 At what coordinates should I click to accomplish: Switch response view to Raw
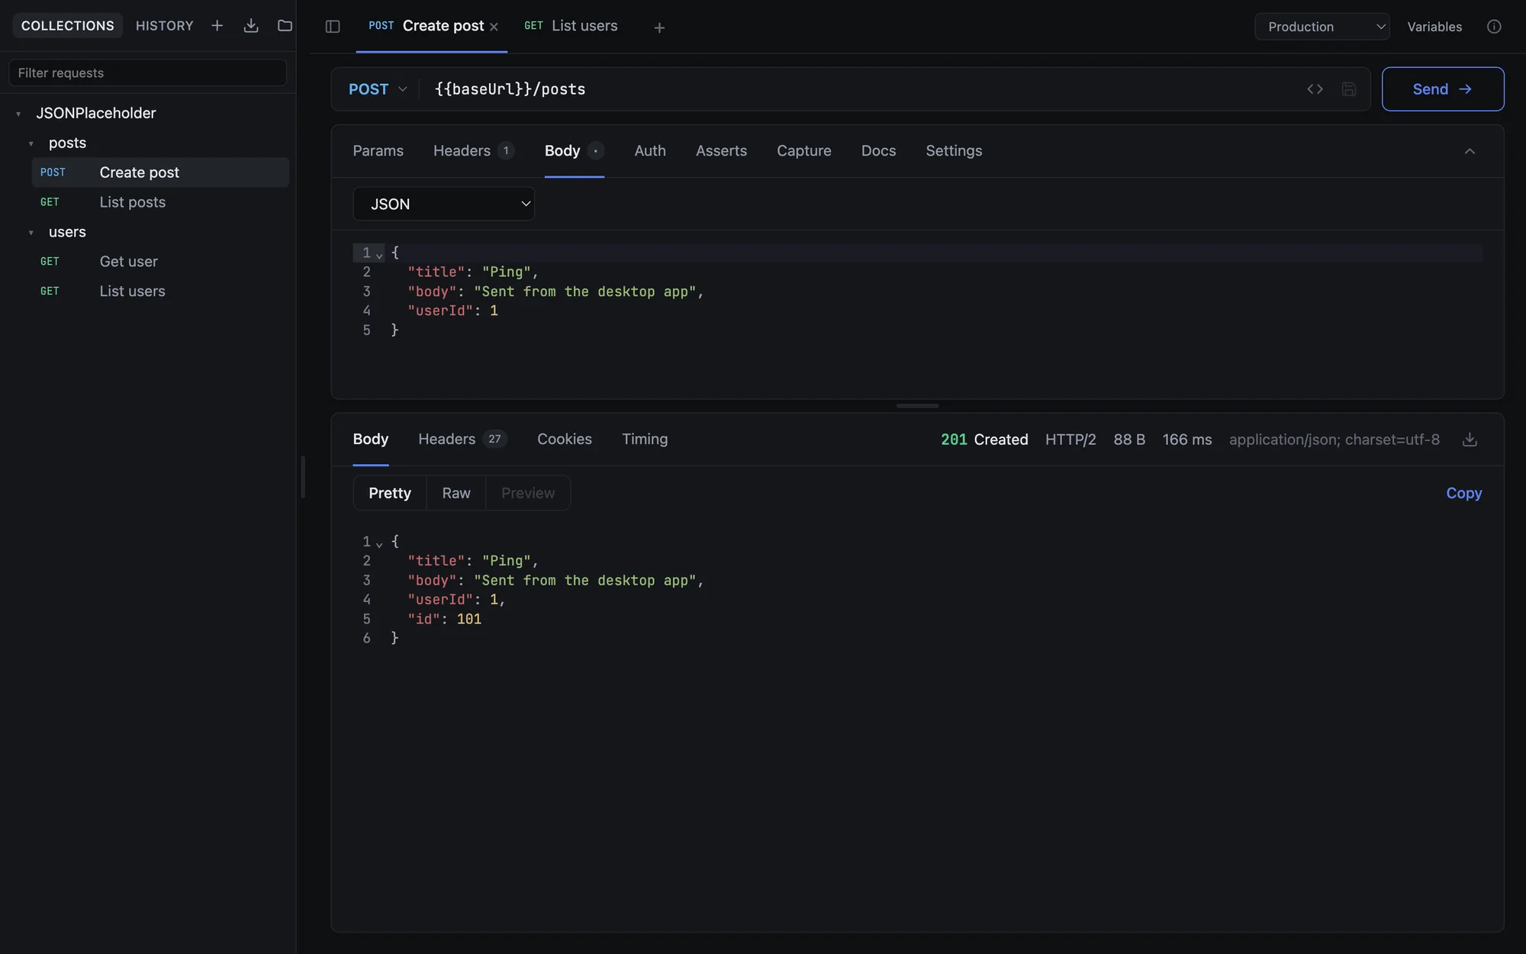[x=456, y=493]
